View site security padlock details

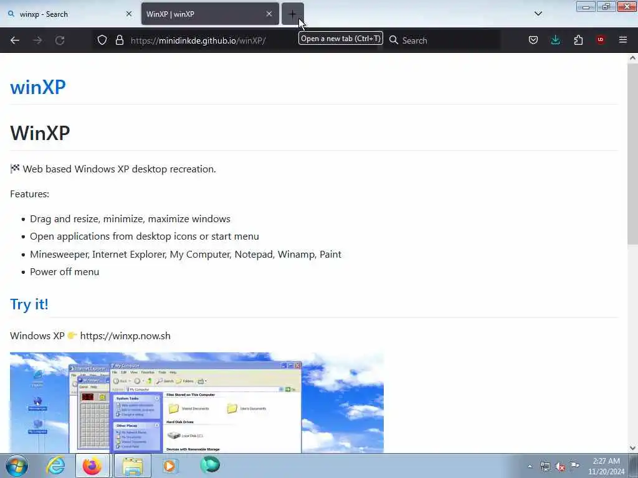click(x=119, y=40)
